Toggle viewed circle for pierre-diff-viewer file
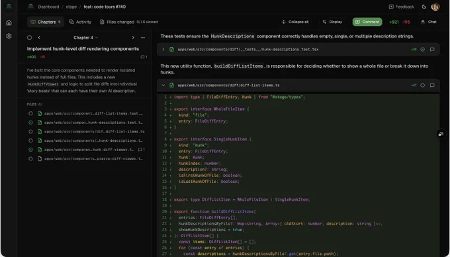Viewport: 450px width, 257px height. click(30, 159)
